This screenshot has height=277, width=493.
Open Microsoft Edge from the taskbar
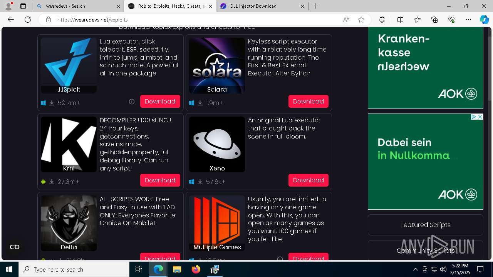pyautogui.click(x=158, y=269)
